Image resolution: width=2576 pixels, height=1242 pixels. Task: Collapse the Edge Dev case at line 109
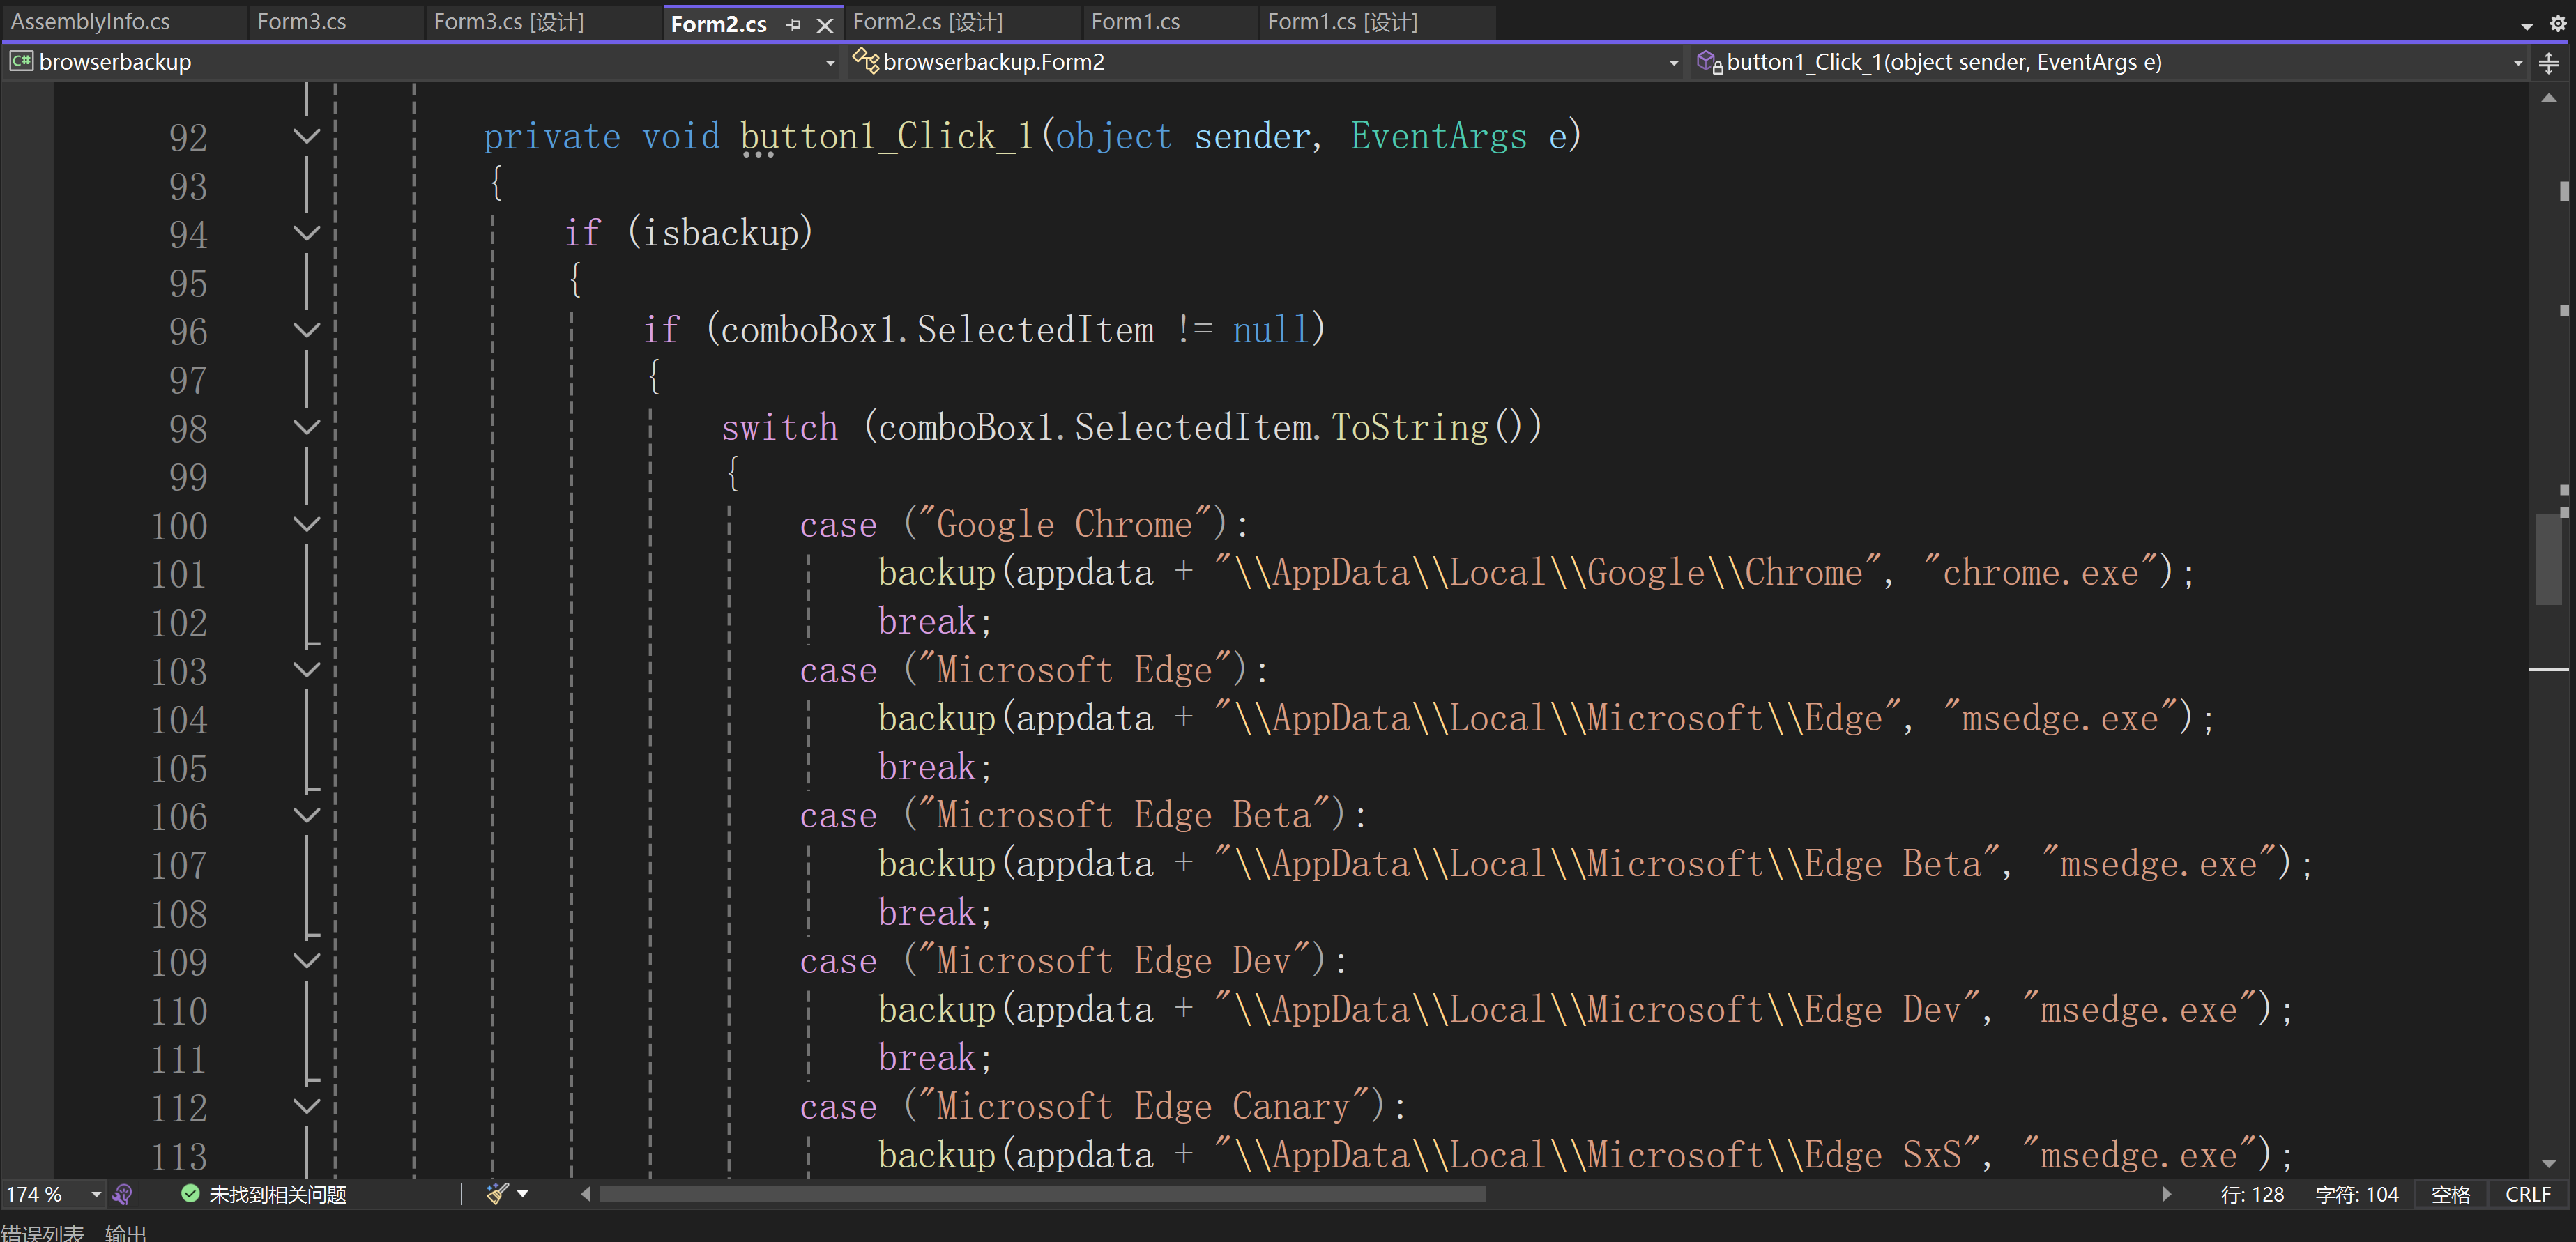(307, 961)
